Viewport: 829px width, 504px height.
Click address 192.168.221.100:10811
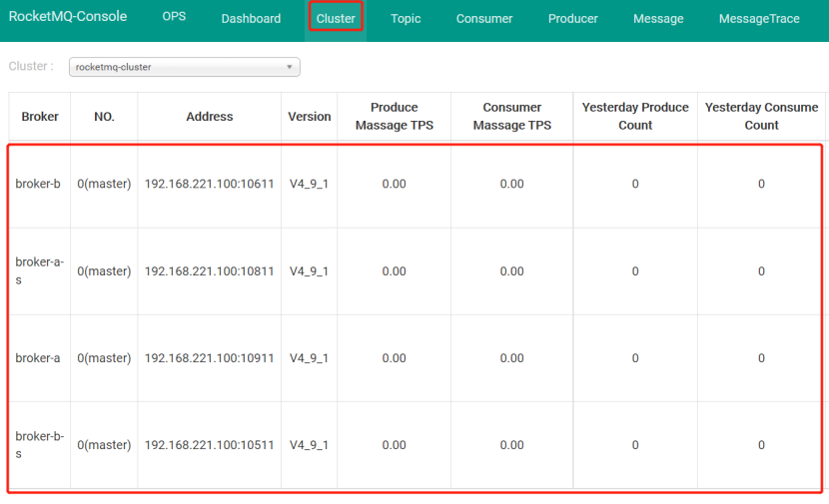pos(210,271)
